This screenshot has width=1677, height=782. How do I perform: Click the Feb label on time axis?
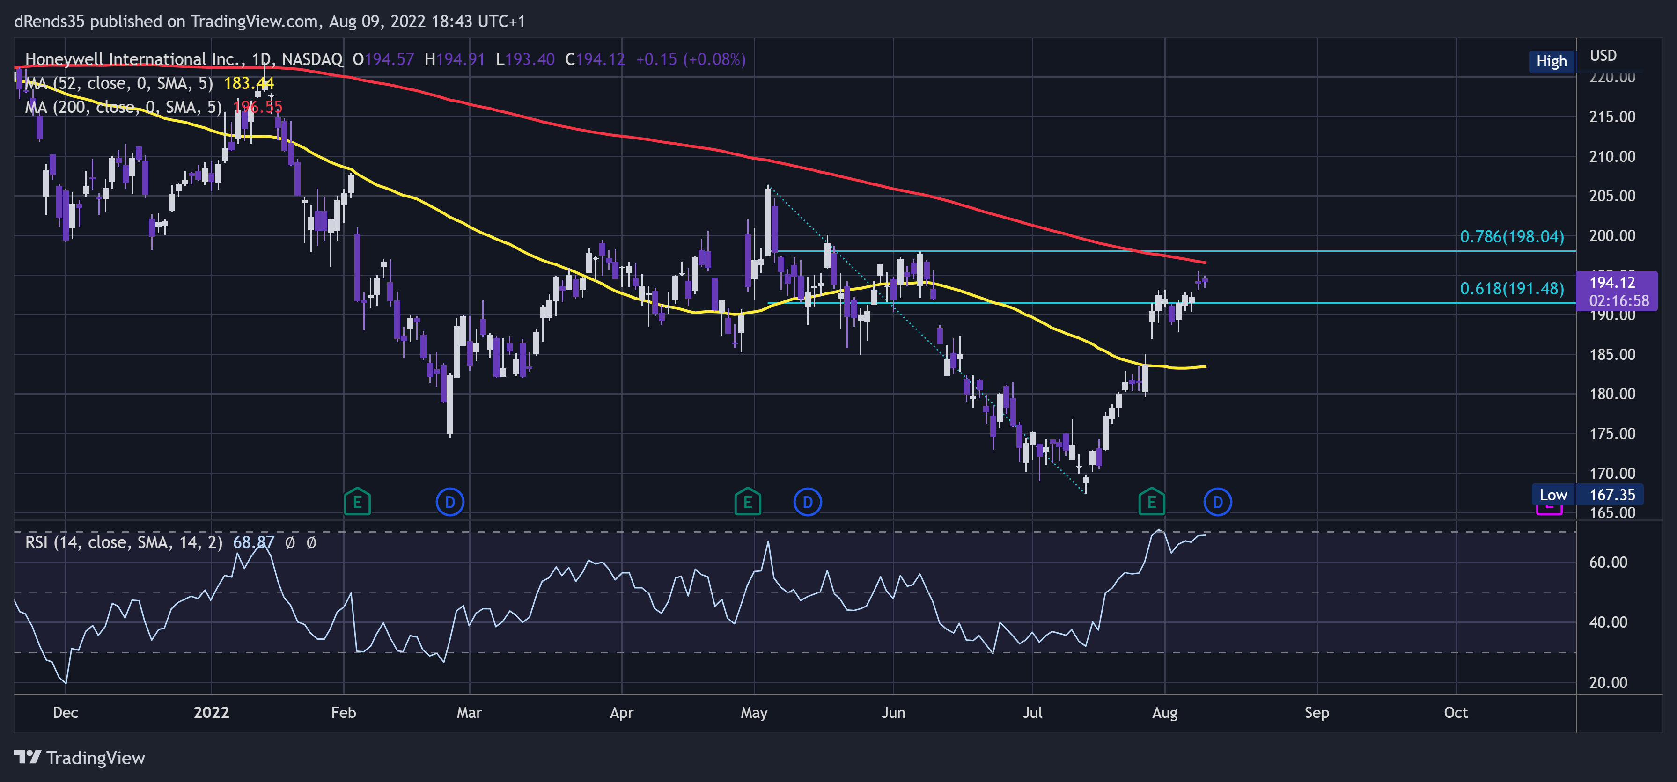coord(343,712)
